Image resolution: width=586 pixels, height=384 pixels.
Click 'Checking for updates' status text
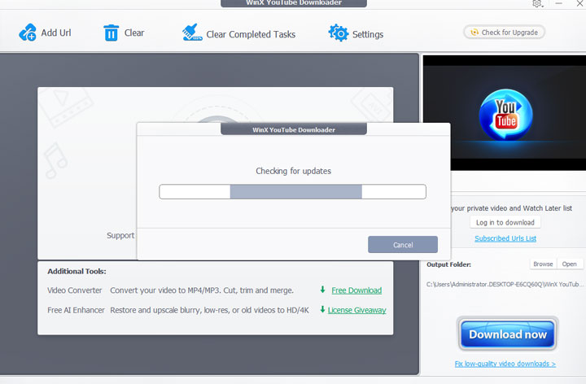coord(293,171)
